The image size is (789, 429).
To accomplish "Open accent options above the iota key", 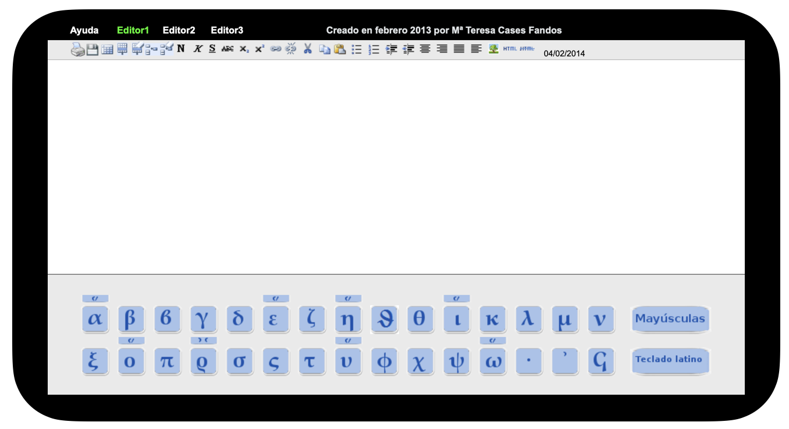I will (456, 299).
